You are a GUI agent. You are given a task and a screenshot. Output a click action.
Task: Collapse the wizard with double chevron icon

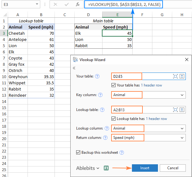pos(74,68)
